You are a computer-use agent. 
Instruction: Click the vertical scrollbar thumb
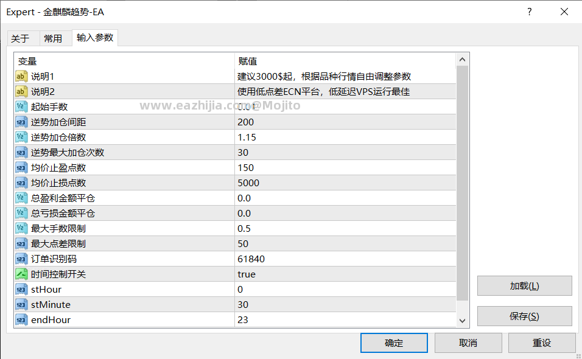tap(463, 183)
